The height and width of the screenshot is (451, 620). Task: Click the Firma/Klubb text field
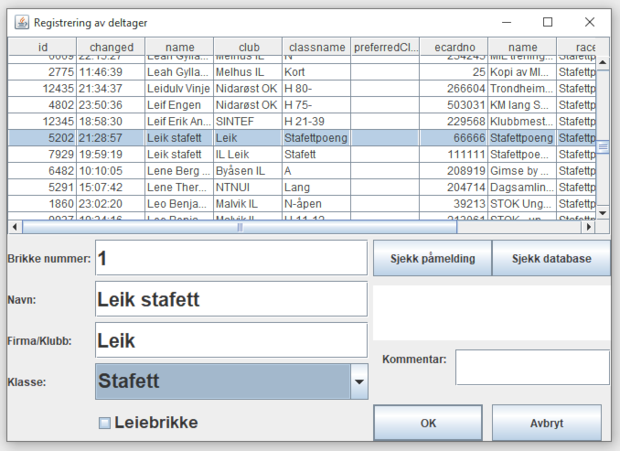pyautogui.click(x=231, y=340)
